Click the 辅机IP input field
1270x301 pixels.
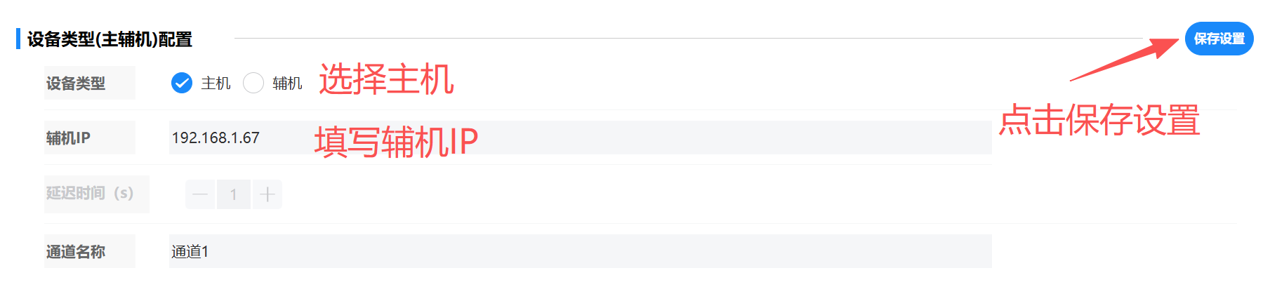(x=580, y=138)
